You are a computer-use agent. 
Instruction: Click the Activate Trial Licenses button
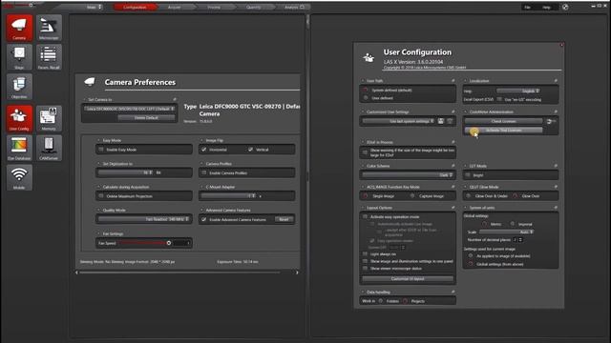click(x=503, y=131)
